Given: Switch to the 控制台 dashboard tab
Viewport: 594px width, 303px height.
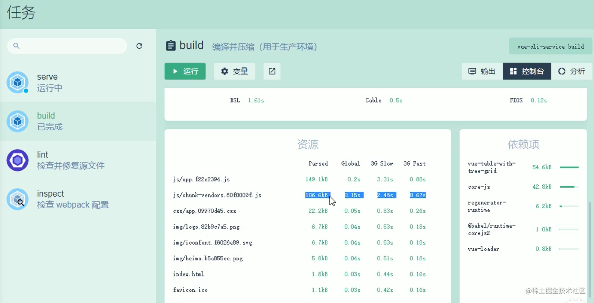Looking at the screenshot, I should pyautogui.click(x=527, y=71).
